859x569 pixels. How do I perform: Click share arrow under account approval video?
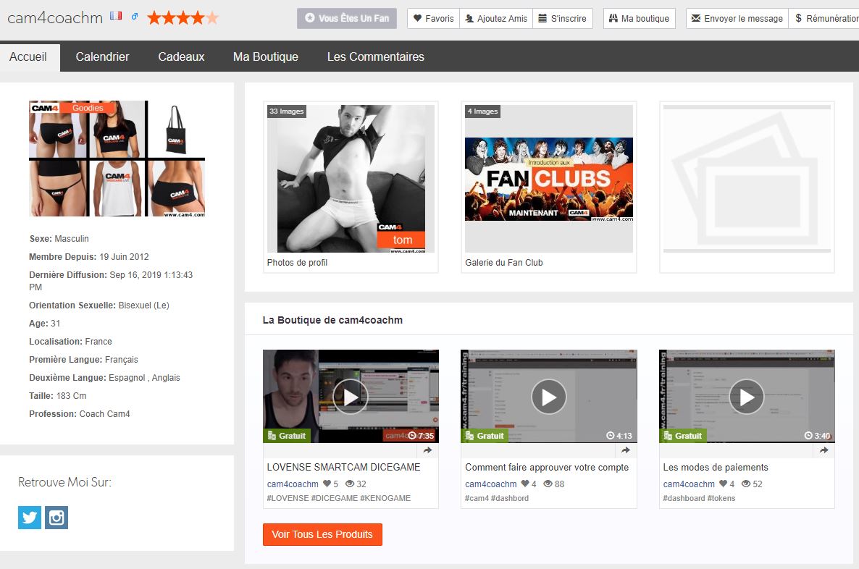coord(626,450)
